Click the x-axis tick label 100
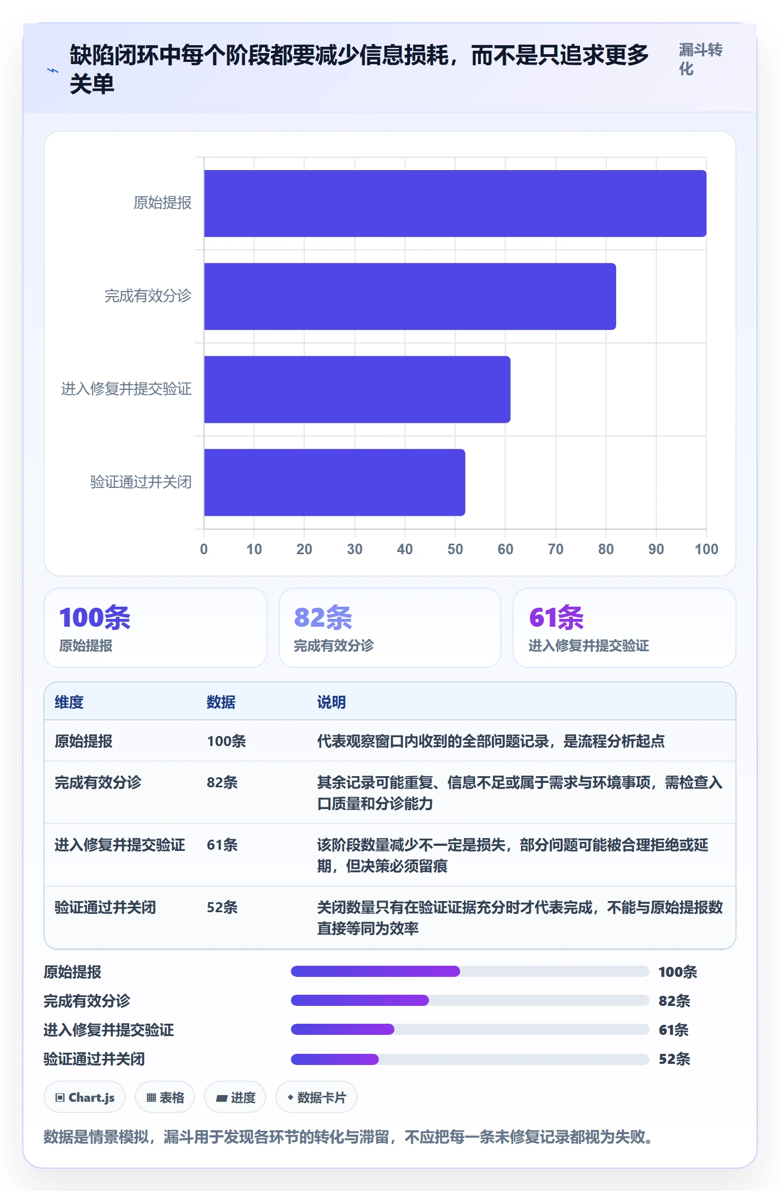The width and height of the screenshot is (780, 1191). click(x=706, y=549)
